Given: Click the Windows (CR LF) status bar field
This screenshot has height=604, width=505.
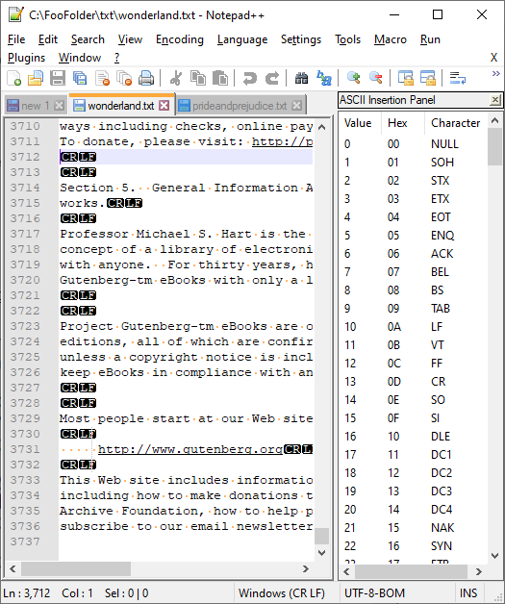Looking at the screenshot, I should [281, 592].
